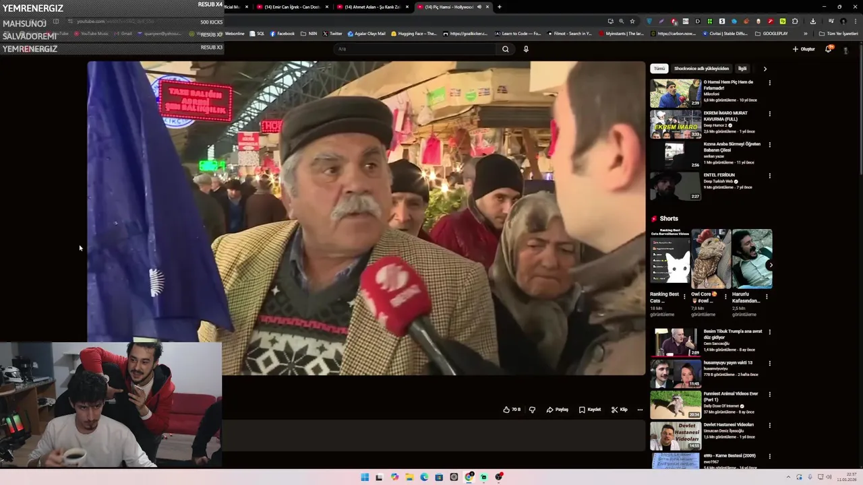Viewport: 863px width, 485px height.
Task: Open taskbar clock and date
Action: [847, 477]
